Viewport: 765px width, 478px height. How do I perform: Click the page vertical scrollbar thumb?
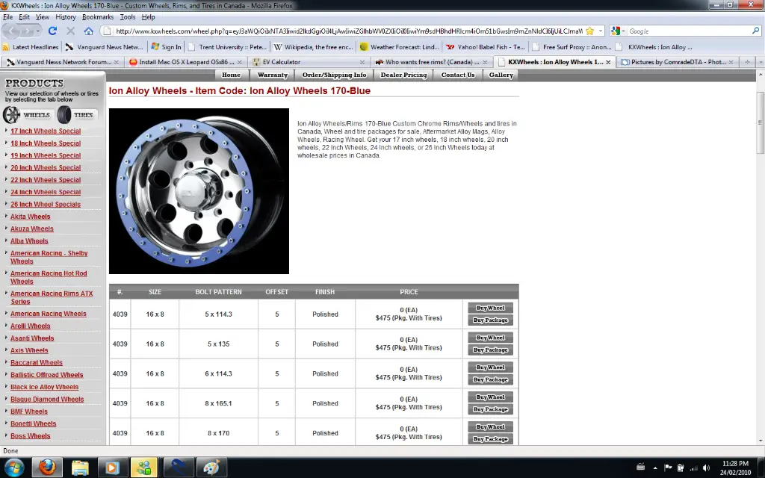760,122
